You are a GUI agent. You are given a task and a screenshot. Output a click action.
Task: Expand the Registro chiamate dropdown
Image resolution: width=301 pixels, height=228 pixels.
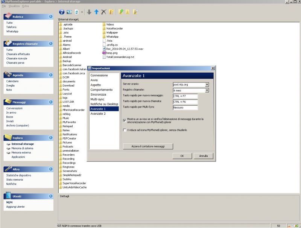pos(207,90)
